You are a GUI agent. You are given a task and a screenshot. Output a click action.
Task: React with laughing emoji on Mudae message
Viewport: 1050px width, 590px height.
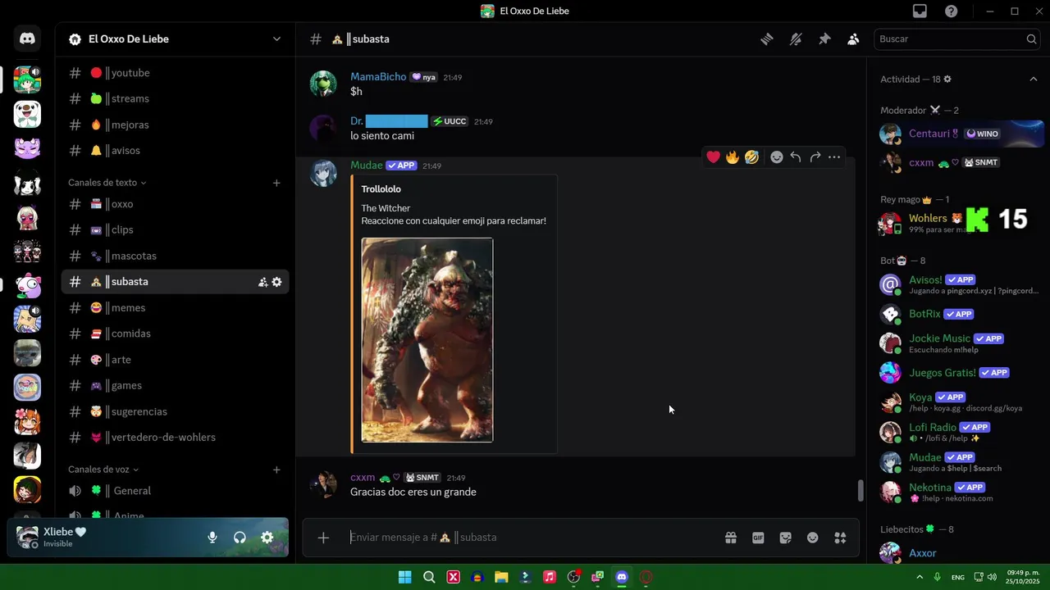click(751, 157)
